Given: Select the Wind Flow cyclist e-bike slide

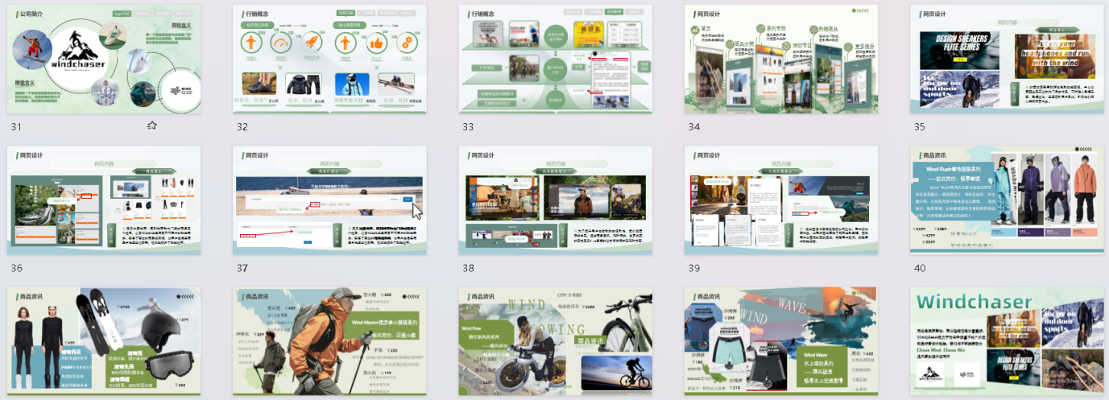Looking at the screenshot, I should coord(555,341).
